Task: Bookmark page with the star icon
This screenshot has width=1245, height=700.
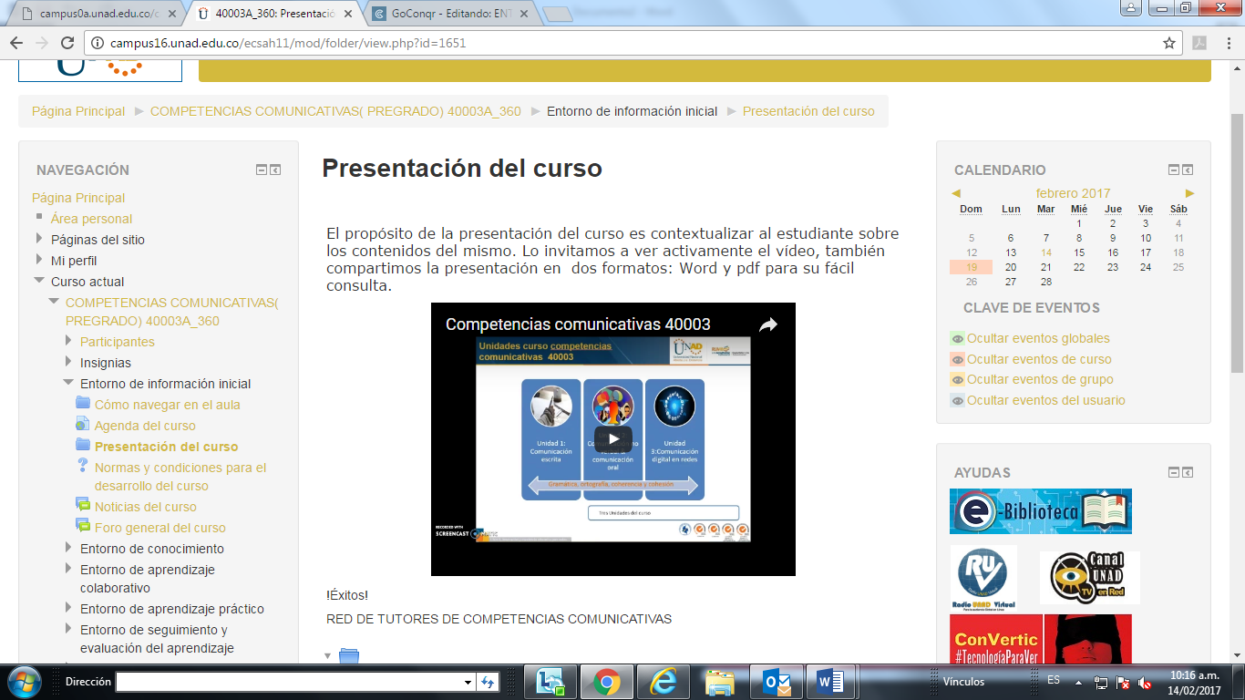Action: 1169,43
